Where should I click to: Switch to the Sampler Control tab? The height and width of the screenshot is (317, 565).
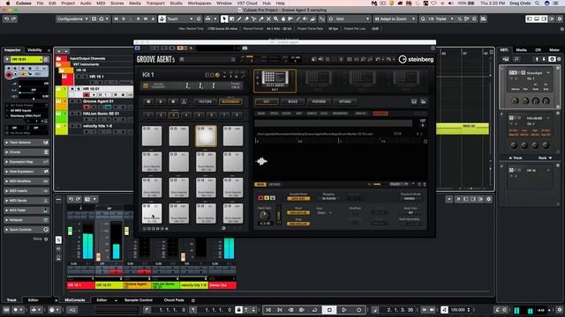[139, 299]
